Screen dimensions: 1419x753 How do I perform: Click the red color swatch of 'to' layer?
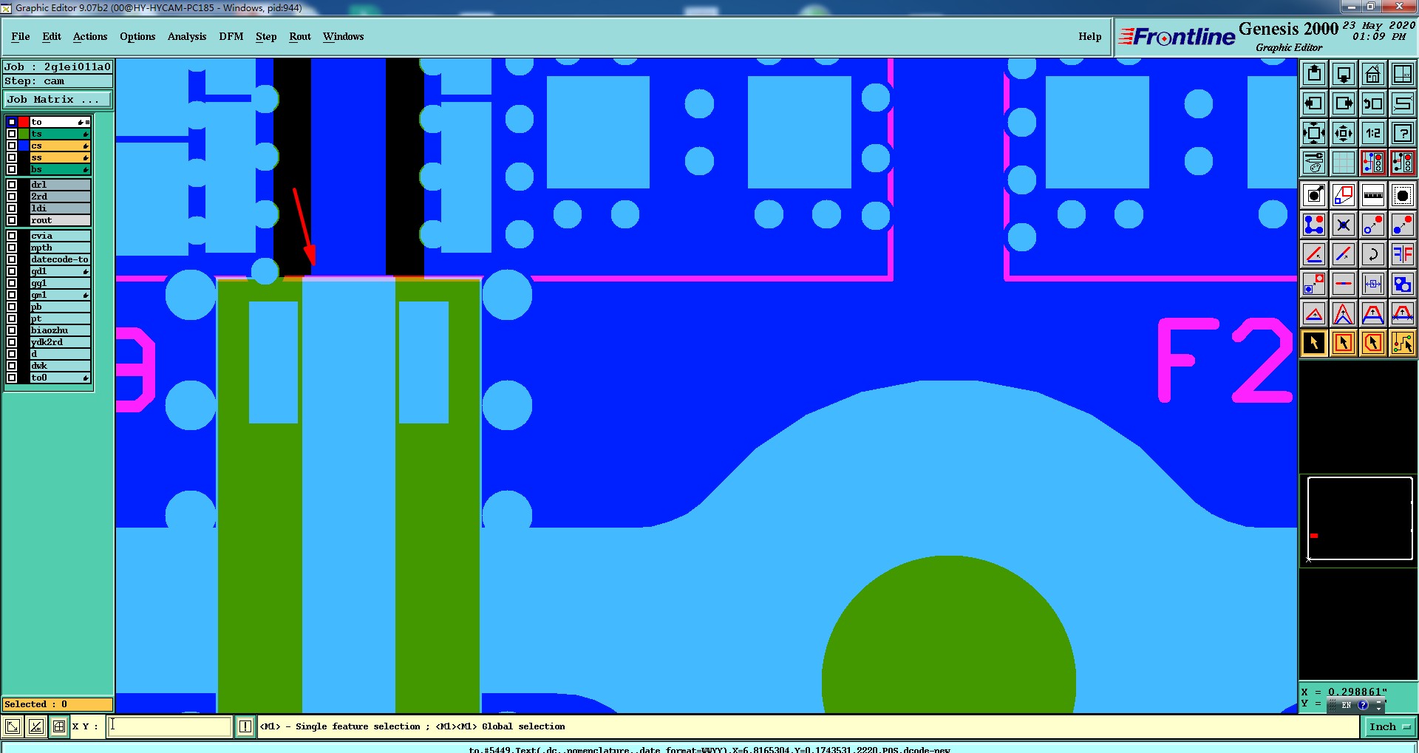tap(24, 122)
